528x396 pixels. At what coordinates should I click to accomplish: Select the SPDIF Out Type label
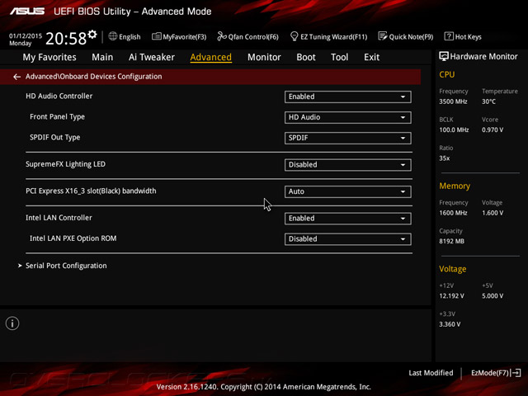[55, 138]
